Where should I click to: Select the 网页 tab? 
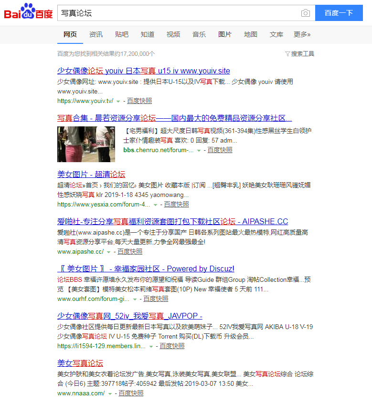(70, 34)
